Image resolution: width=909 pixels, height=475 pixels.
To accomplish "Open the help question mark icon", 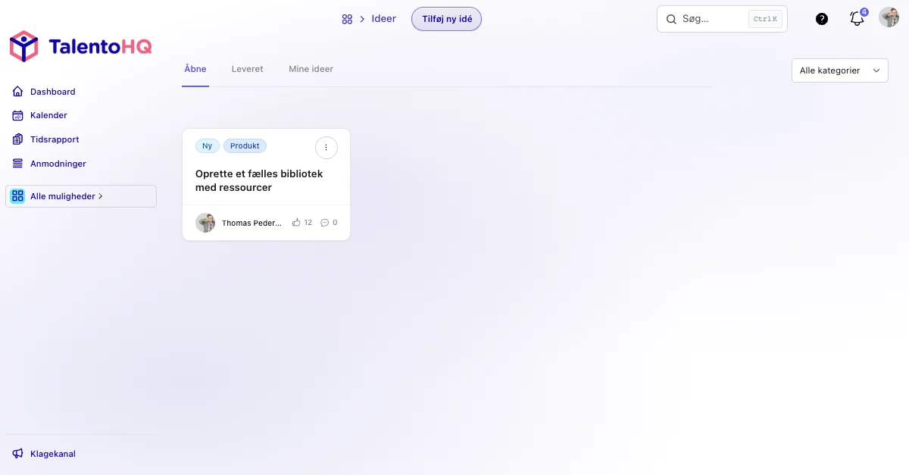I will 822,19.
